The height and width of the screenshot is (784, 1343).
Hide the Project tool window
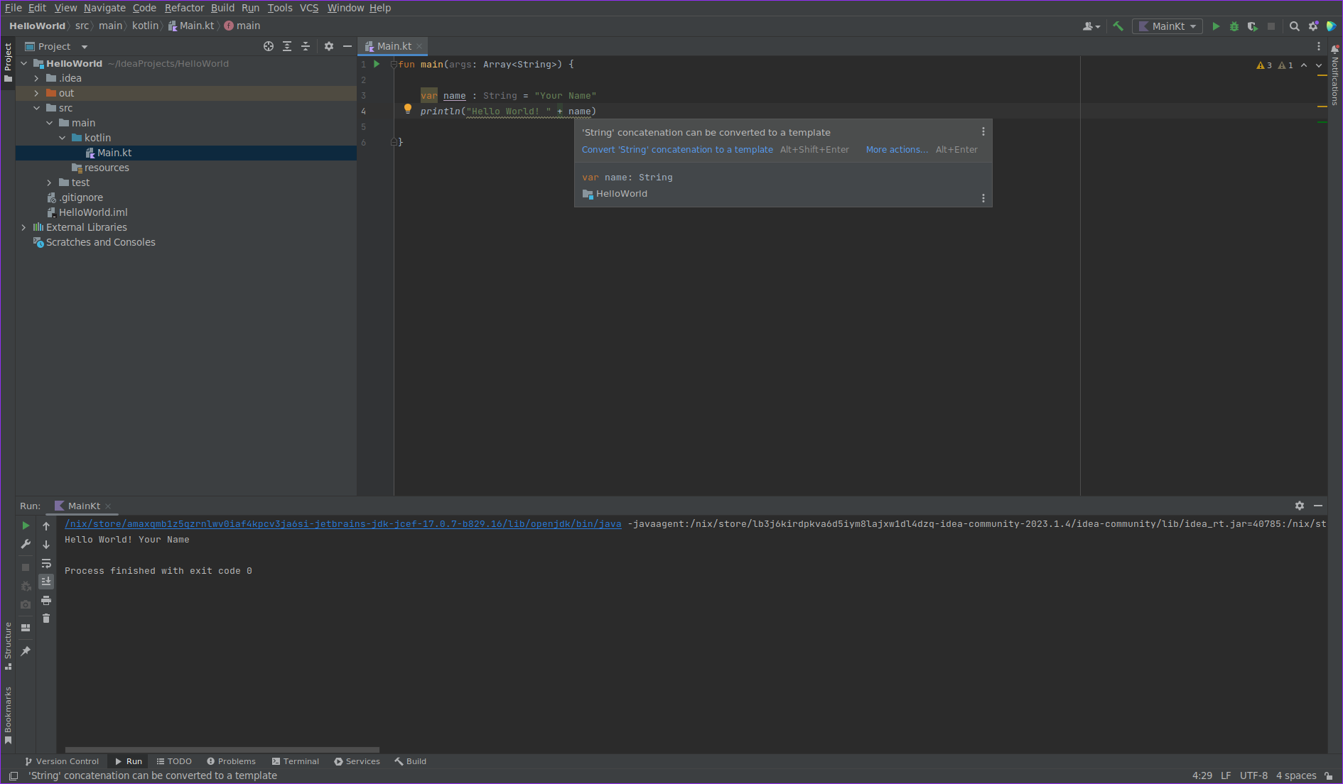(347, 46)
